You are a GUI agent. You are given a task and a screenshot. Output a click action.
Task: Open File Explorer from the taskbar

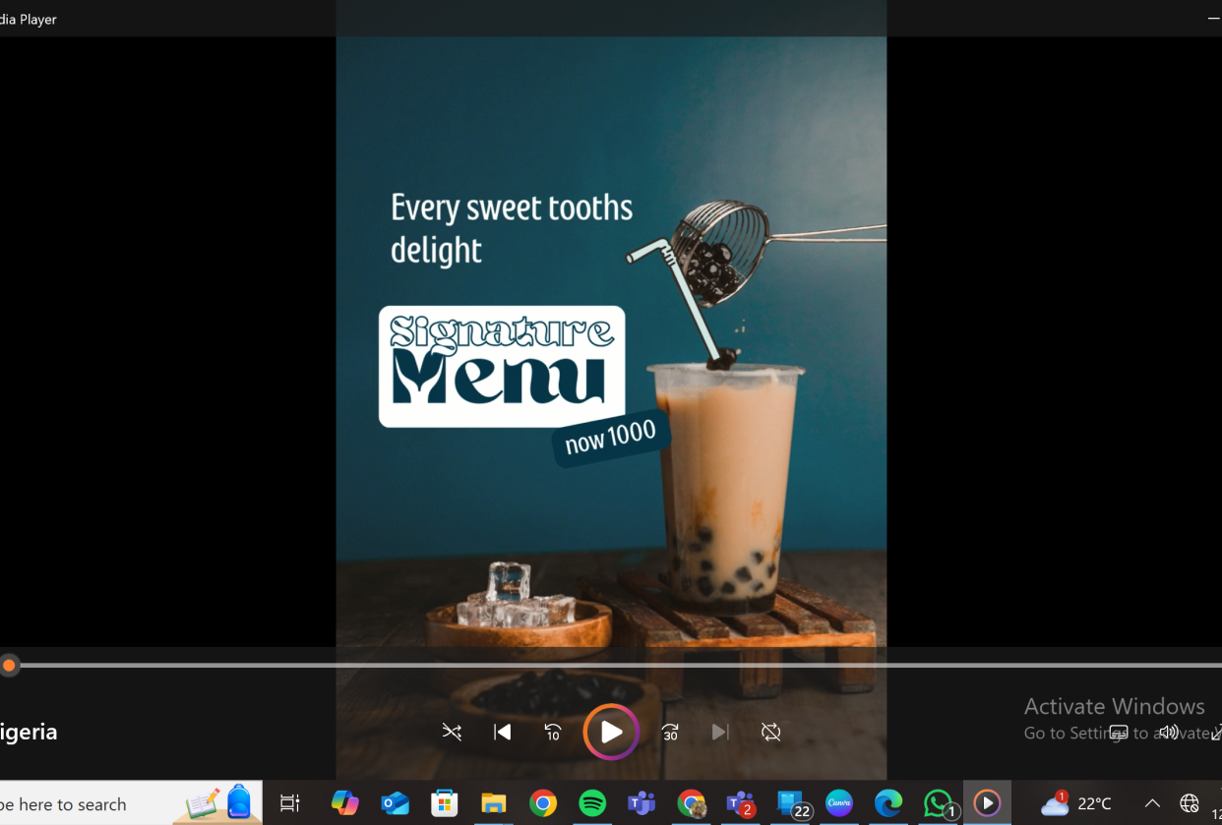(494, 803)
